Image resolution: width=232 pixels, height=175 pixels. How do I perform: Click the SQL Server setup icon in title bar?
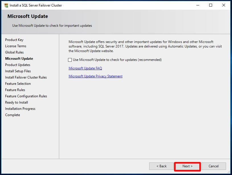point(6,5)
